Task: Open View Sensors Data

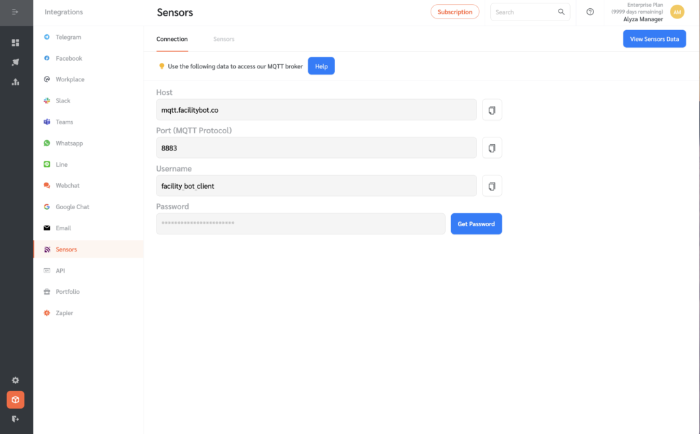Action: pos(654,39)
